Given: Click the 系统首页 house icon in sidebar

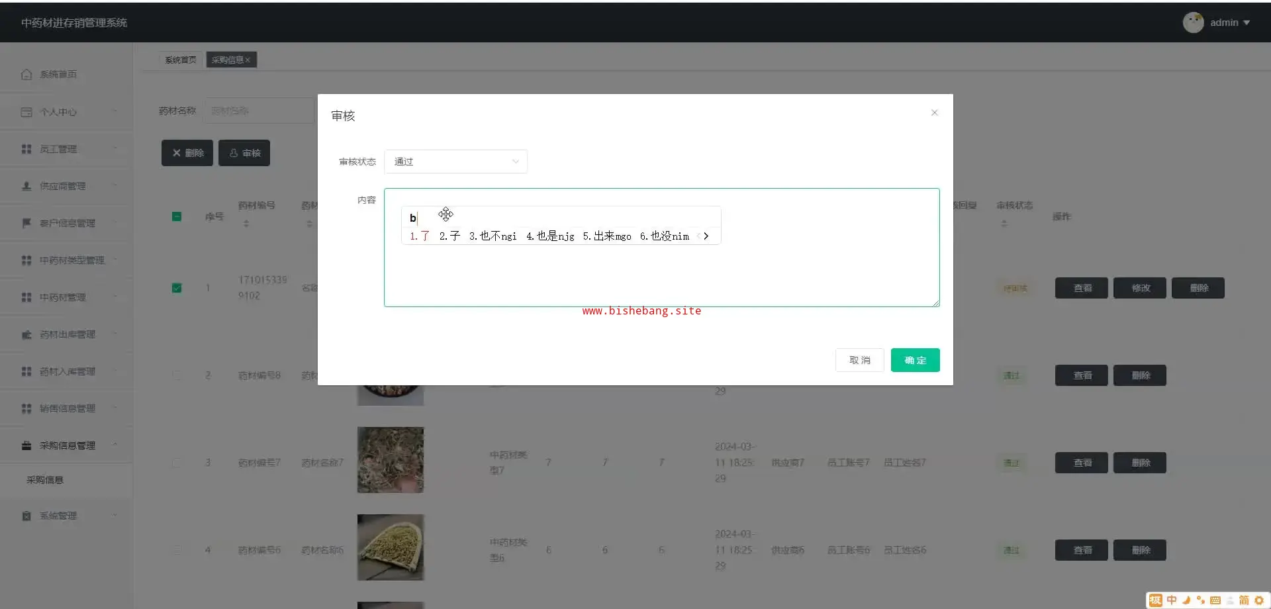Looking at the screenshot, I should point(26,75).
